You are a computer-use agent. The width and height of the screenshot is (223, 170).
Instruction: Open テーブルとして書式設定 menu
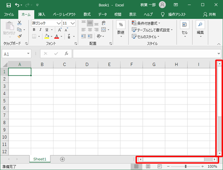152,30
